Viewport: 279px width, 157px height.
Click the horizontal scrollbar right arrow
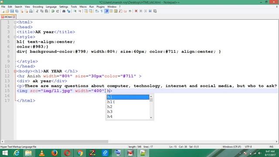[276, 141]
